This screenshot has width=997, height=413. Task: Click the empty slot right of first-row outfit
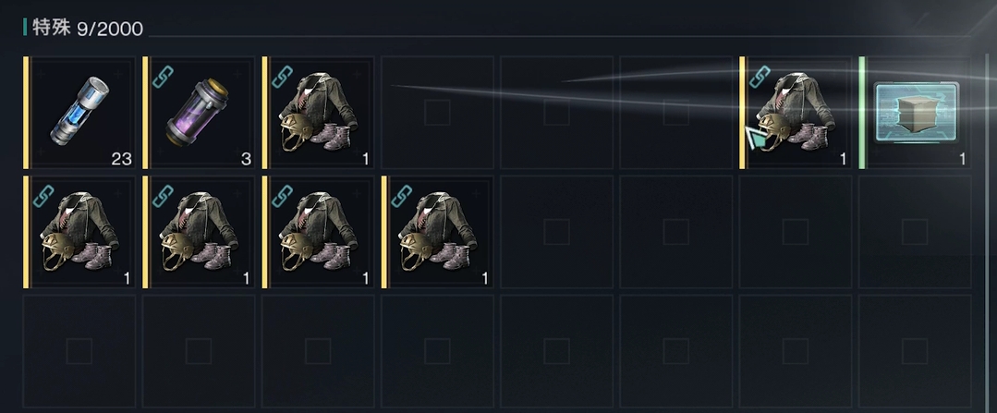coord(437,113)
